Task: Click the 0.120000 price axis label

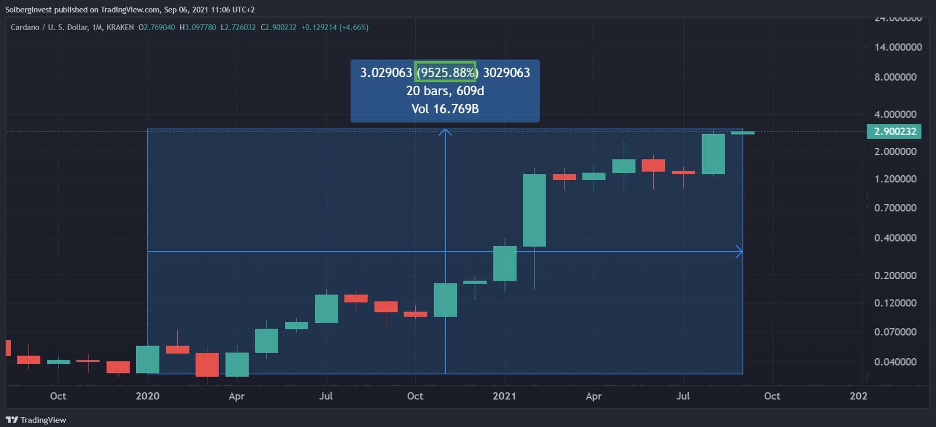Action: pos(895,303)
